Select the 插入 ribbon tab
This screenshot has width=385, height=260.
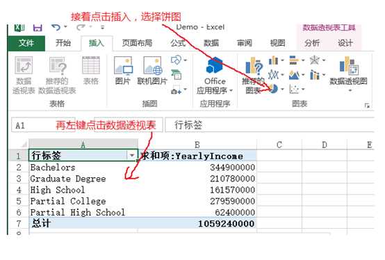pos(97,44)
